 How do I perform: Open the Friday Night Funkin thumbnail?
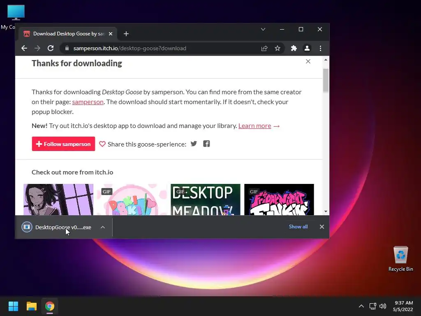click(279, 200)
